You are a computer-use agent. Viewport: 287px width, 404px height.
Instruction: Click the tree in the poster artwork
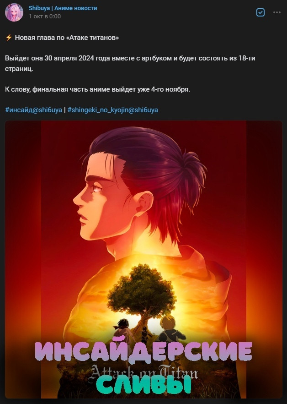coord(142,296)
